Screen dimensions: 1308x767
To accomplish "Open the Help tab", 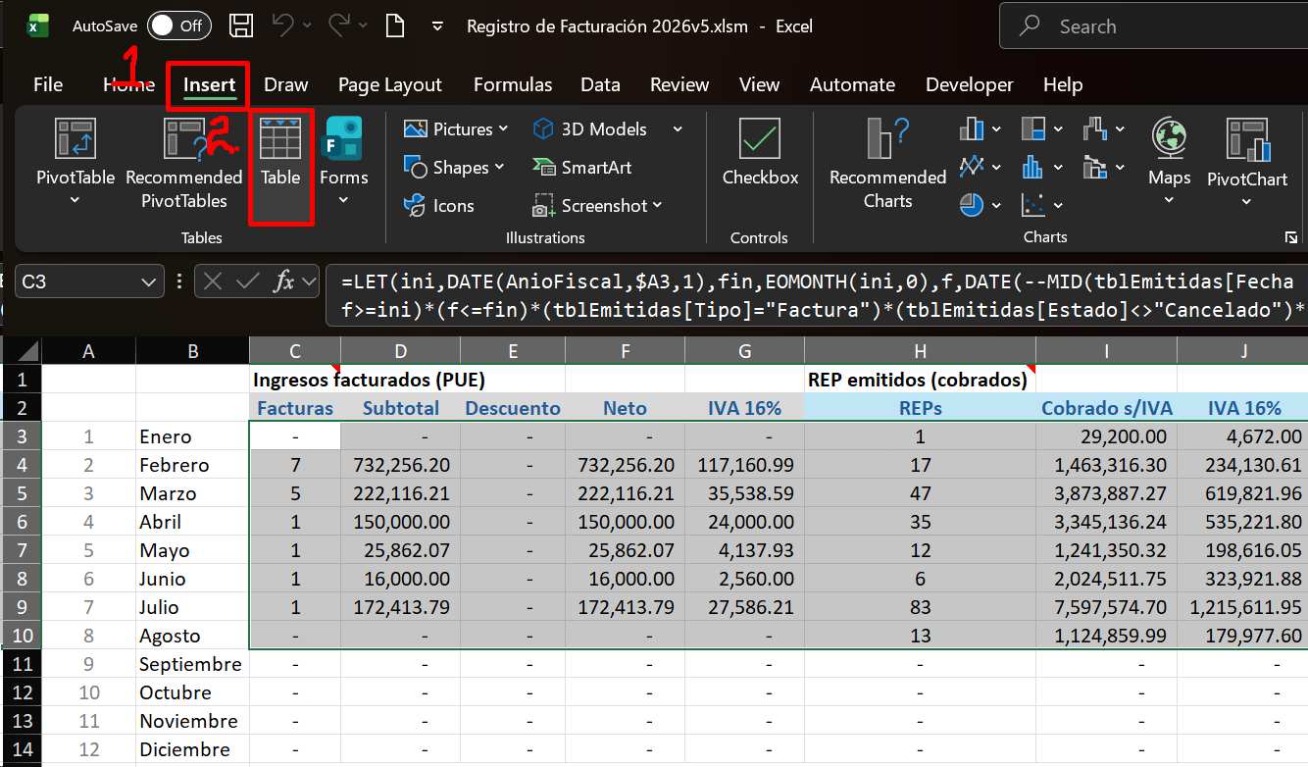I will pyautogui.click(x=1063, y=84).
